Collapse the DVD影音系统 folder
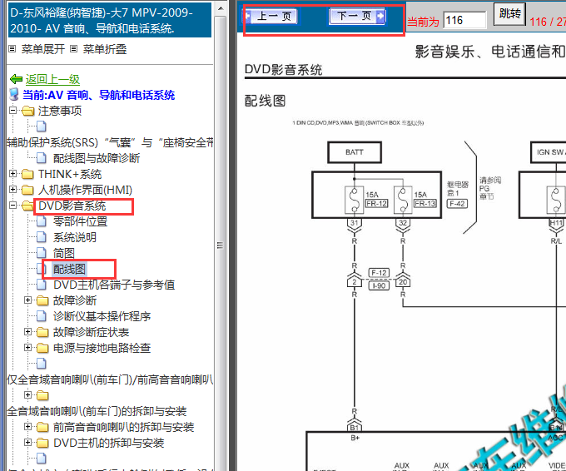 12,206
